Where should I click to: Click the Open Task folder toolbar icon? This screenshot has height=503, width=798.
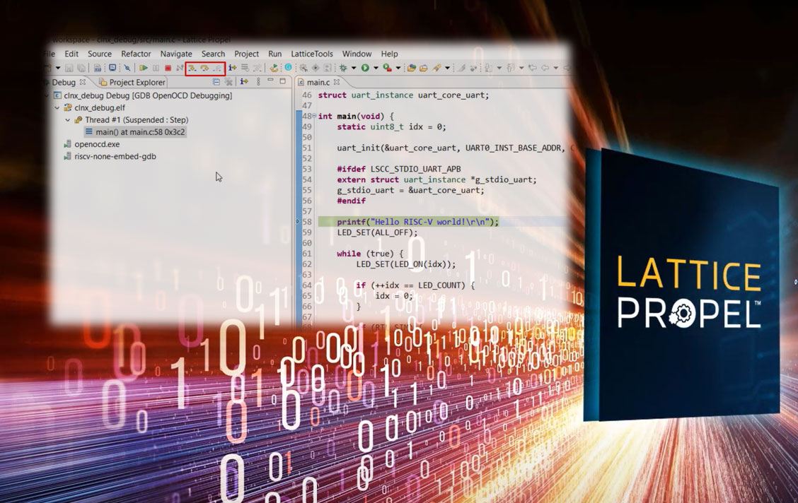[424, 68]
